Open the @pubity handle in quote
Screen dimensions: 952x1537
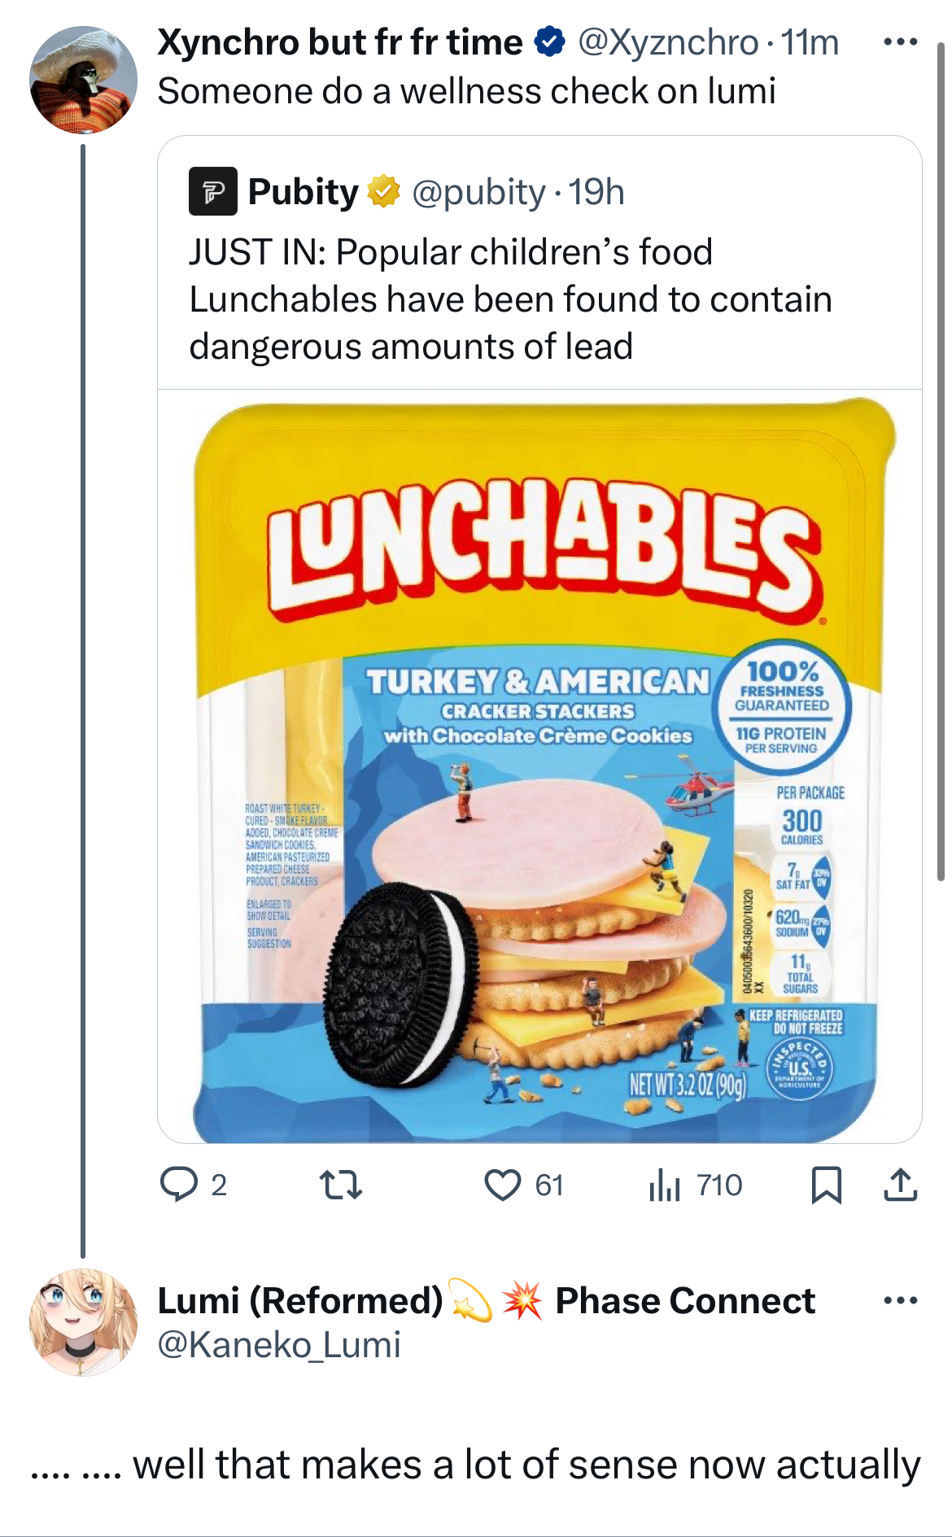coord(478,192)
